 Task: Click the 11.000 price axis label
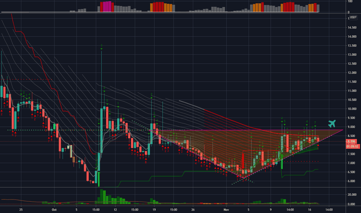[352, 91]
